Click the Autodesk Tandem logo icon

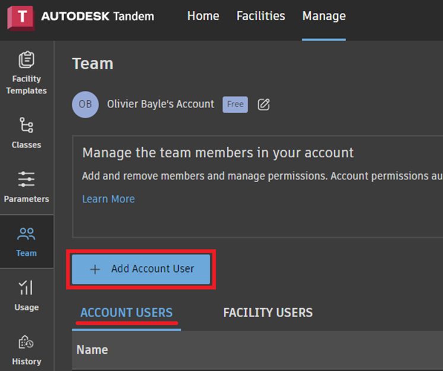click(x=21, y=17)
